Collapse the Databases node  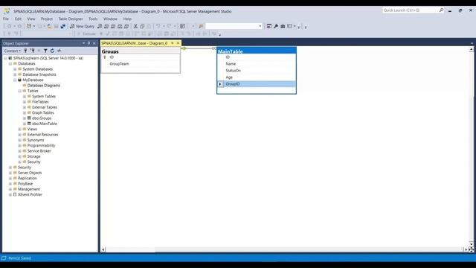[x=10, y=63]
